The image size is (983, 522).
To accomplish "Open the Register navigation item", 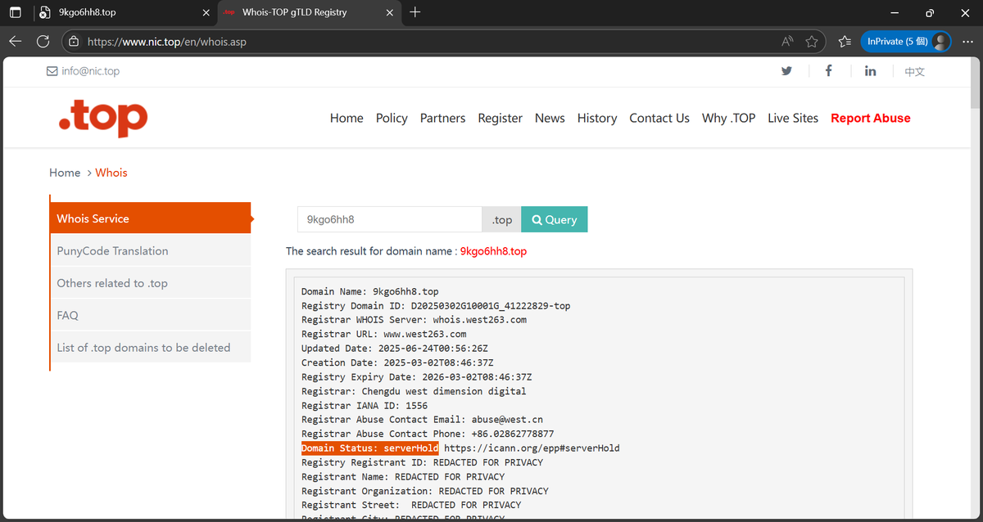I will coord(500,118).
